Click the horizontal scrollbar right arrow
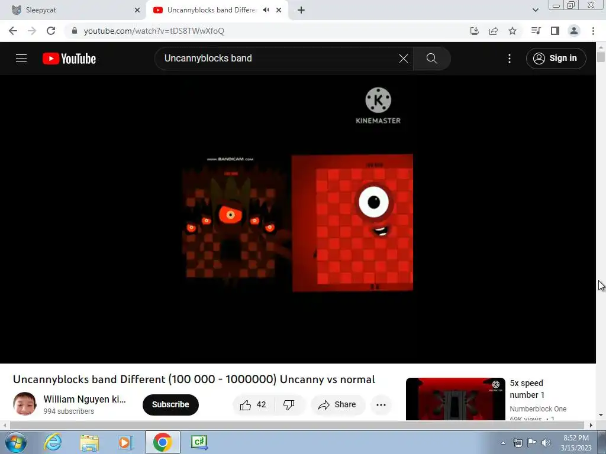Viewport: 606px width, 454px height. 591,426
